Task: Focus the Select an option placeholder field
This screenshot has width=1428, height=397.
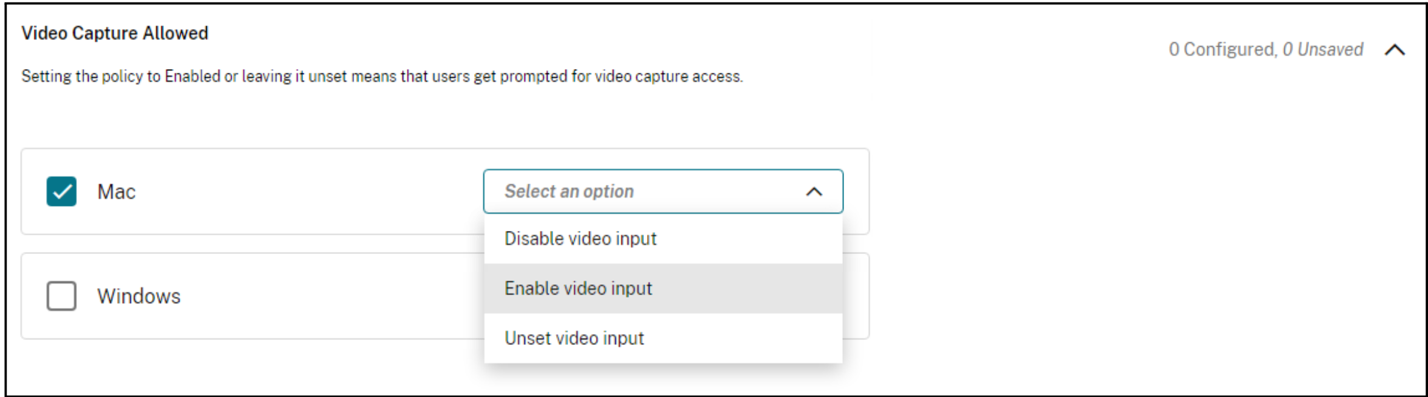Action: pos(569,192)
